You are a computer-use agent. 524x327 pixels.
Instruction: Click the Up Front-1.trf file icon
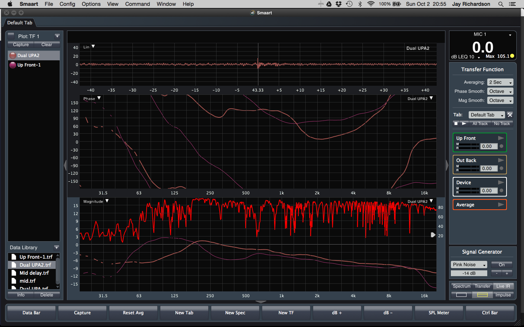pyautogui.click(x=14, y=257)
